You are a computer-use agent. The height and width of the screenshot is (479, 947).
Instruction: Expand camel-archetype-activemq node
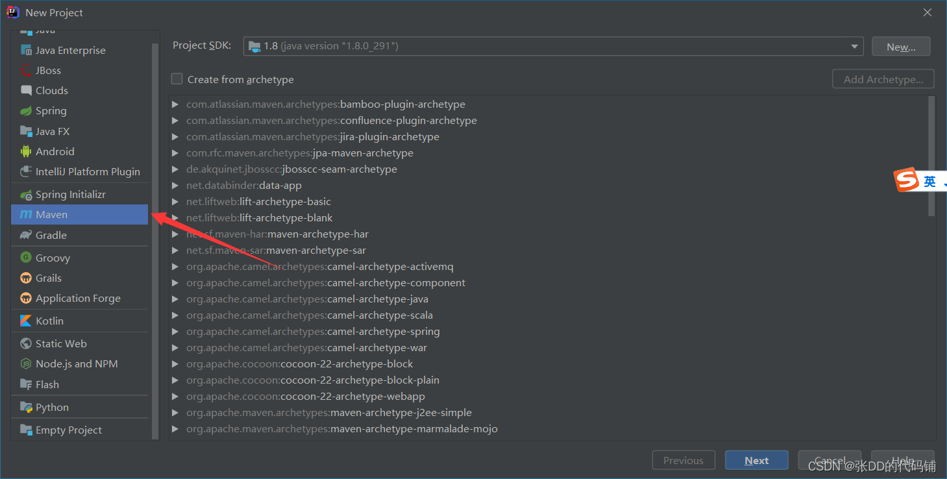[175, 266]
